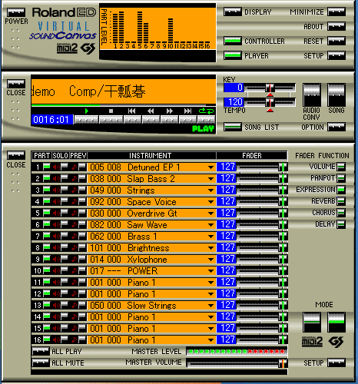The height and width of the screenshot is (384, 358).
Task: Click the part 11 Piano 1 fader value
Action: click(x=227, y=283)
